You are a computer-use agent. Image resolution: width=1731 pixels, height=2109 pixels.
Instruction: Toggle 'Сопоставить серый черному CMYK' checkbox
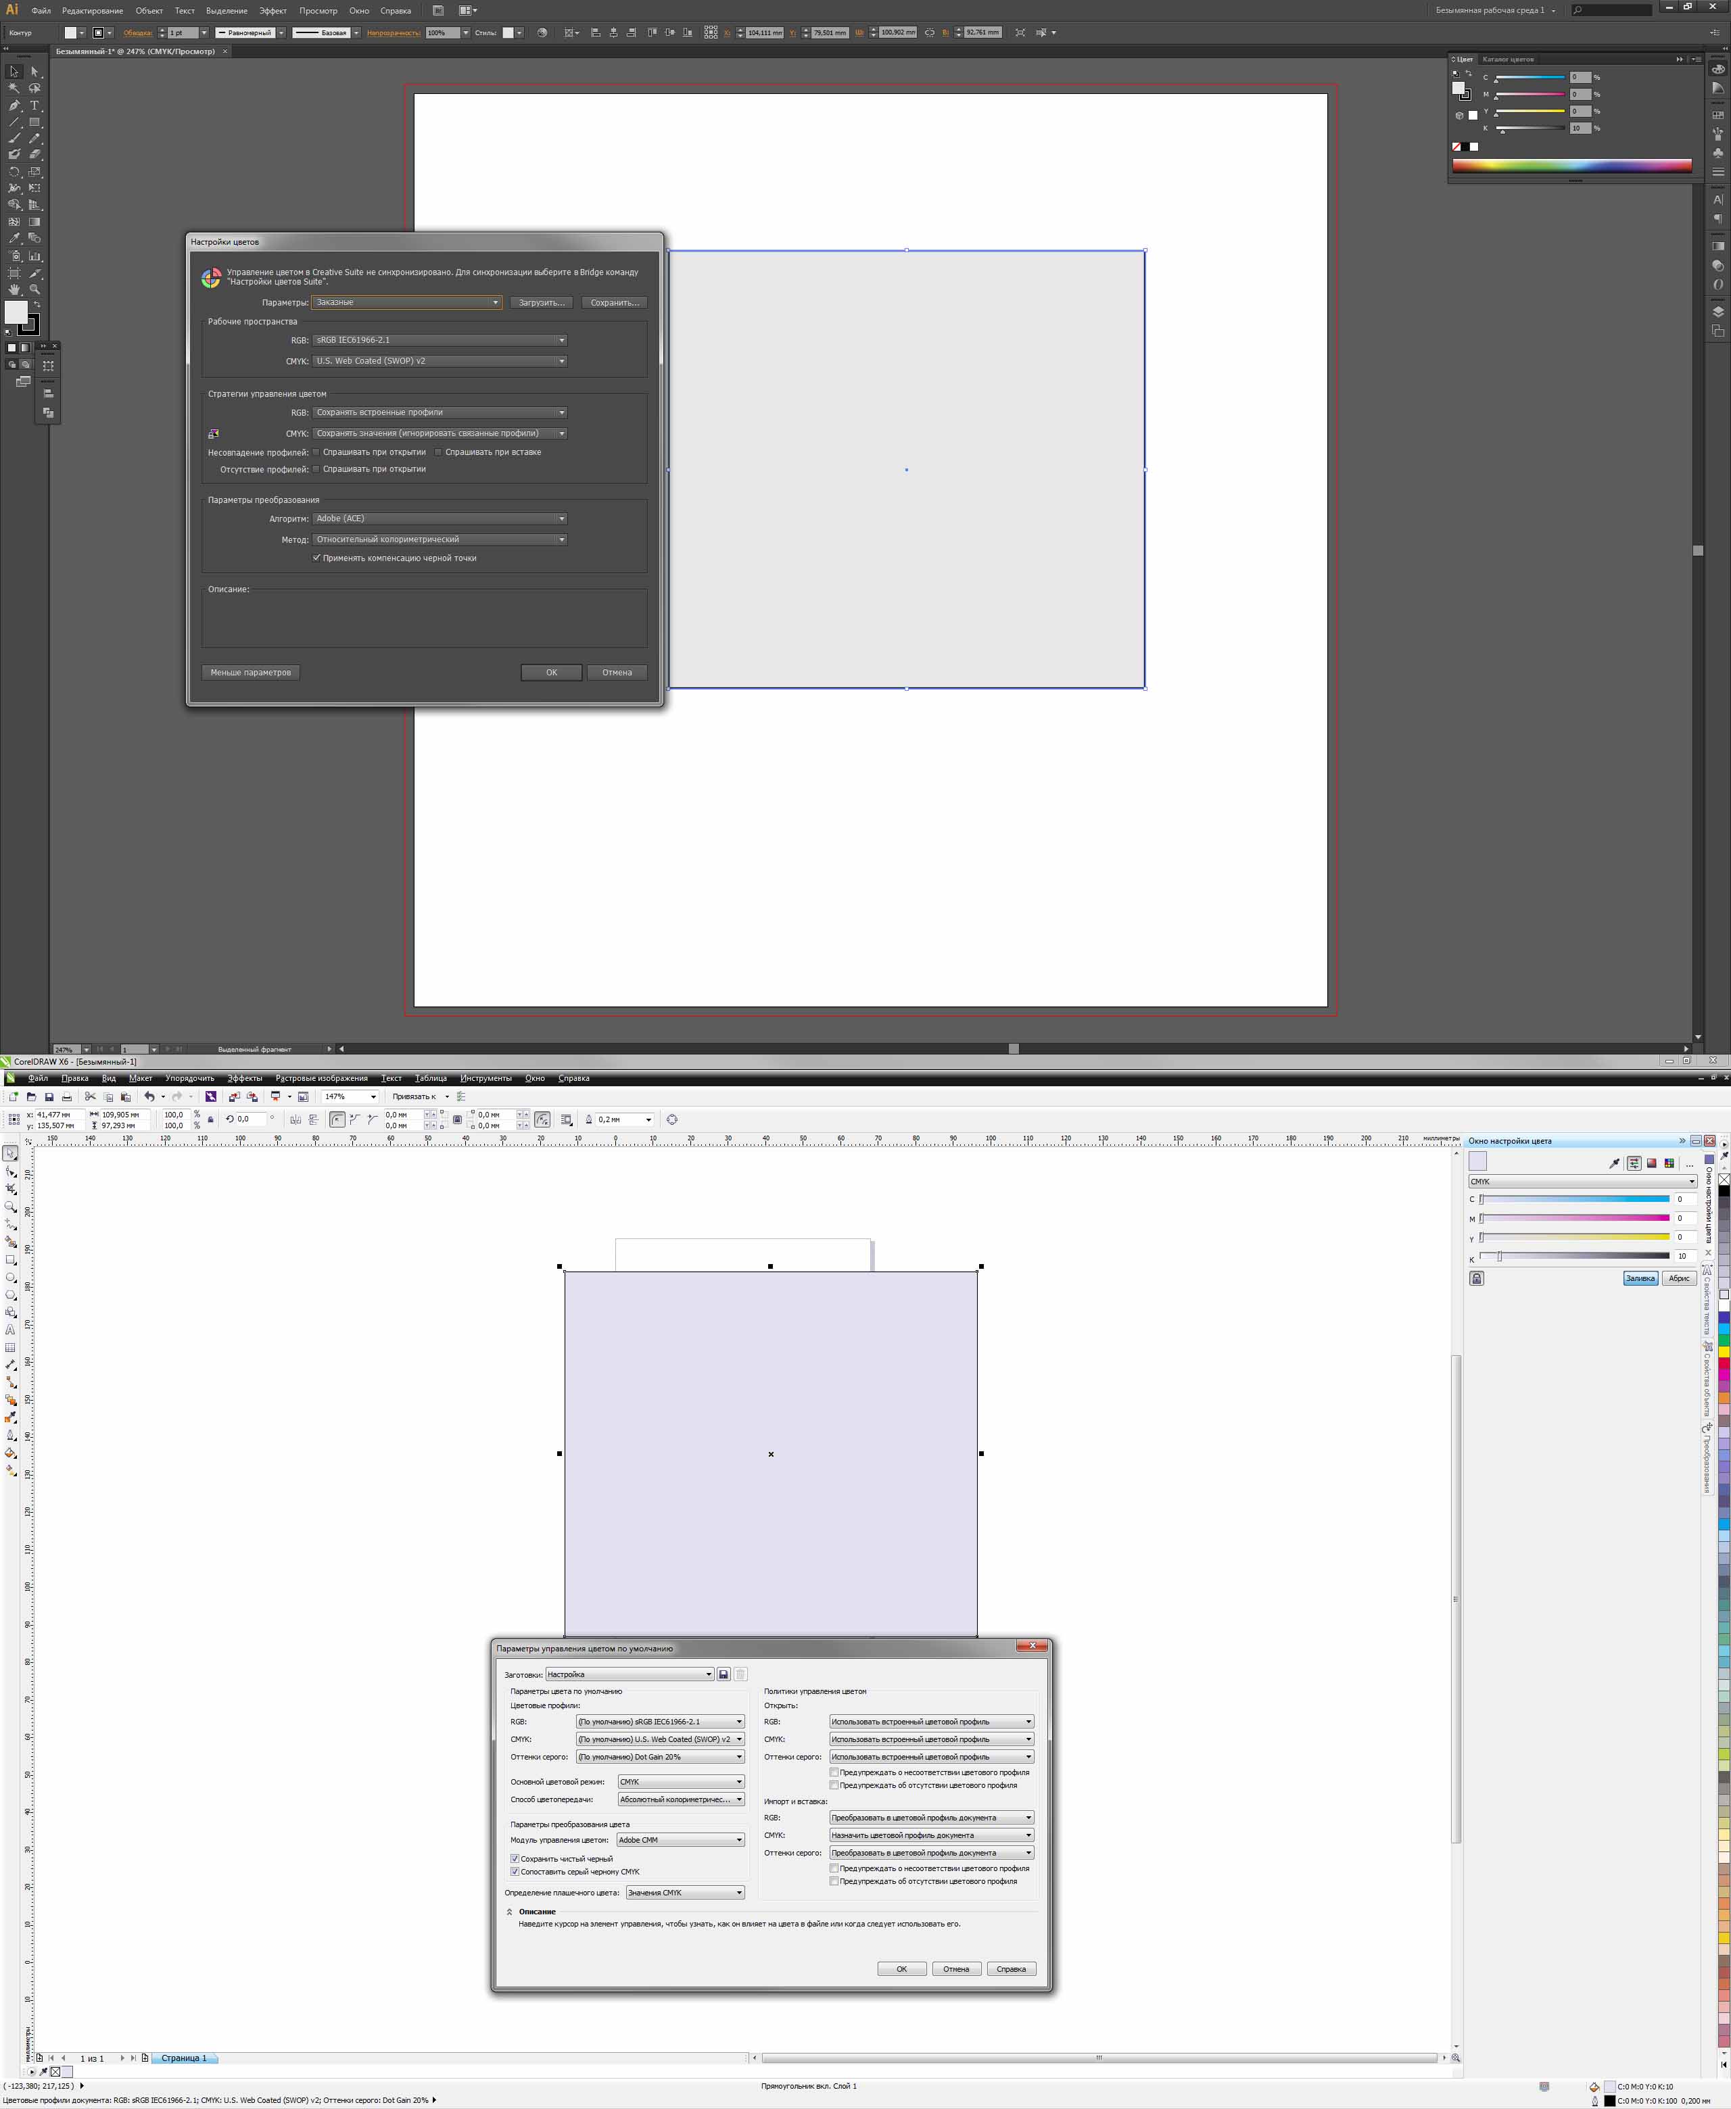tap(515, 1872)
